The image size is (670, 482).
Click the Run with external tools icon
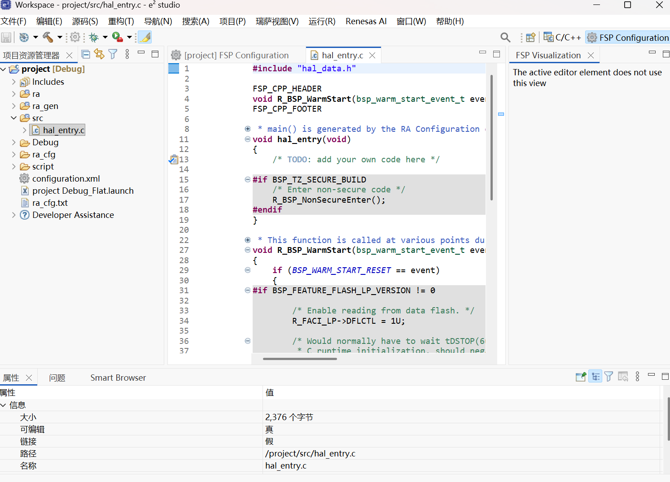[118, 37]
